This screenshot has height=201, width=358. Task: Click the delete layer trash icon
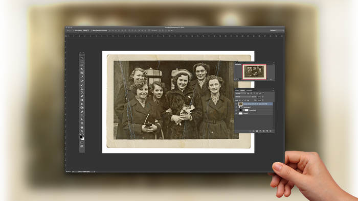point(271,131)
